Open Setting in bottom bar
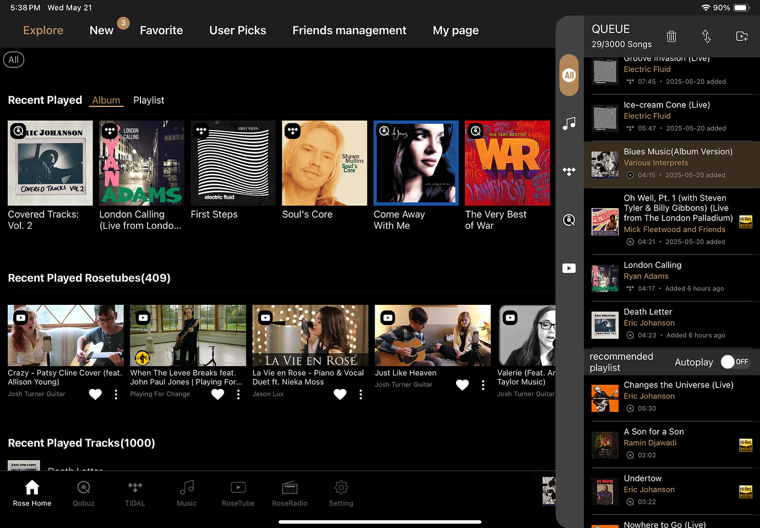760x528 pixels. [x=341, y=493]
